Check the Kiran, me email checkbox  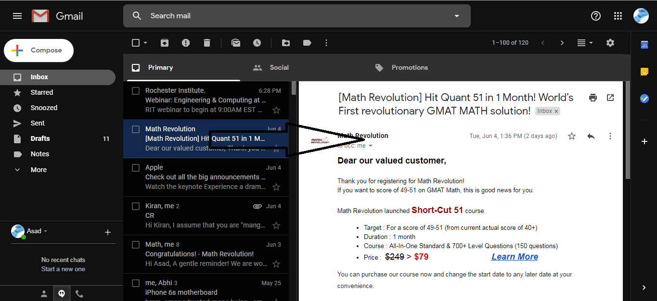[x=136, y=206]
